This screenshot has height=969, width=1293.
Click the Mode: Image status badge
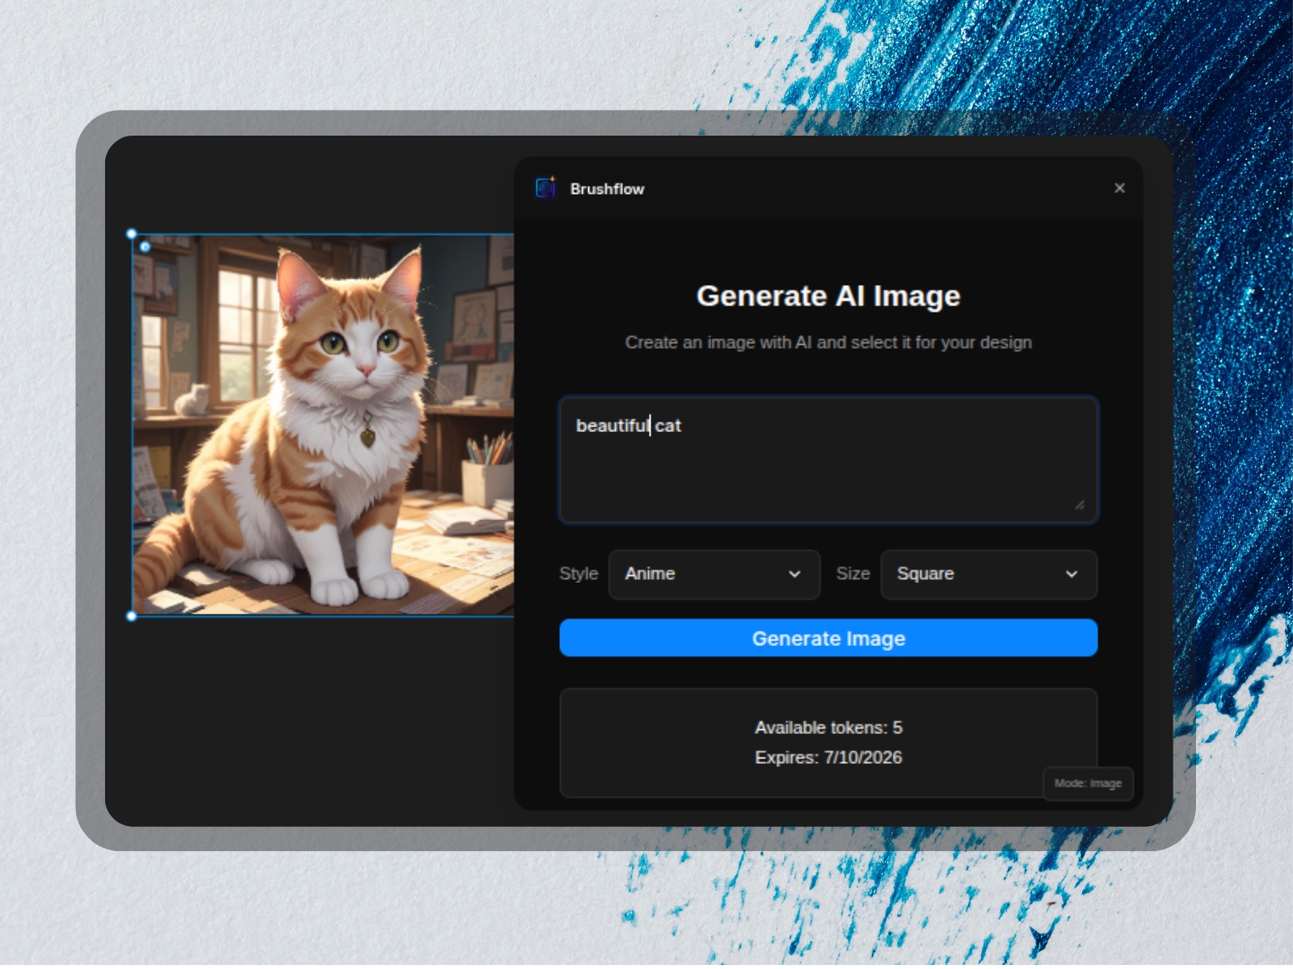click(1087, 783)
